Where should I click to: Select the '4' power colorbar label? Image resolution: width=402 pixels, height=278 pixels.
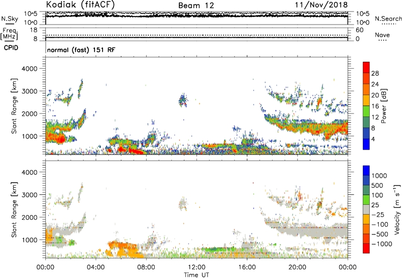373,139
